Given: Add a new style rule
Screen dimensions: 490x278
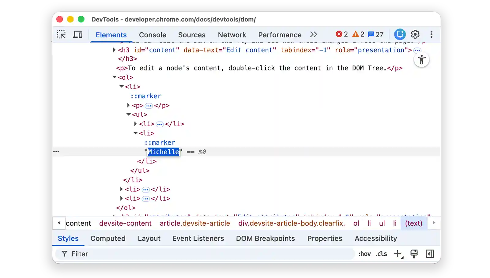Looking at the screenshot, I should 398,254.
